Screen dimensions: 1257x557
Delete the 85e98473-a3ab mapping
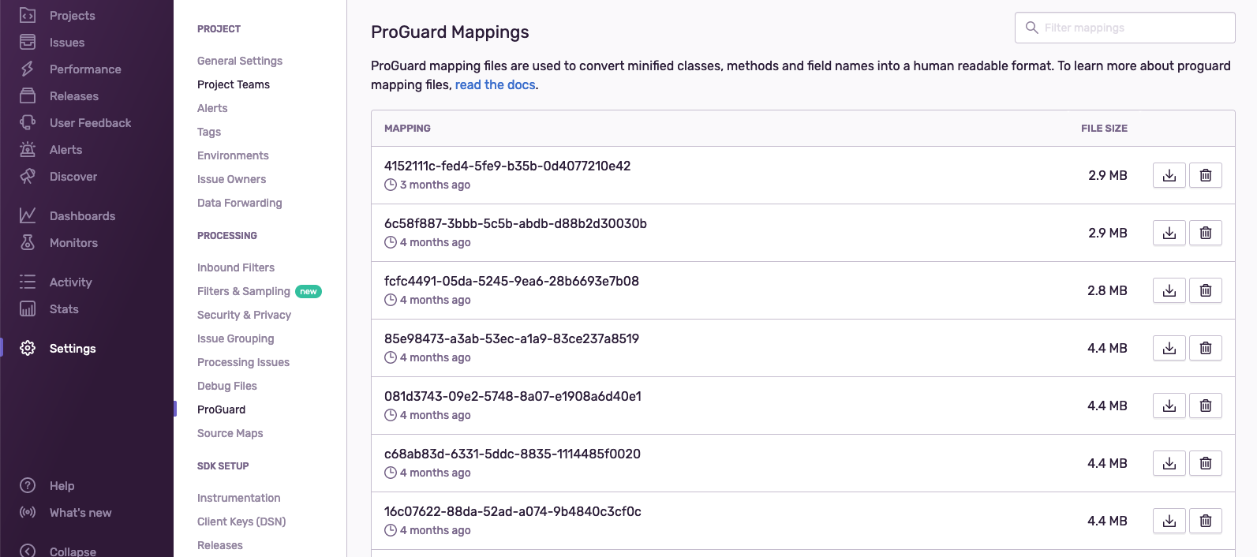[1205, 348]
